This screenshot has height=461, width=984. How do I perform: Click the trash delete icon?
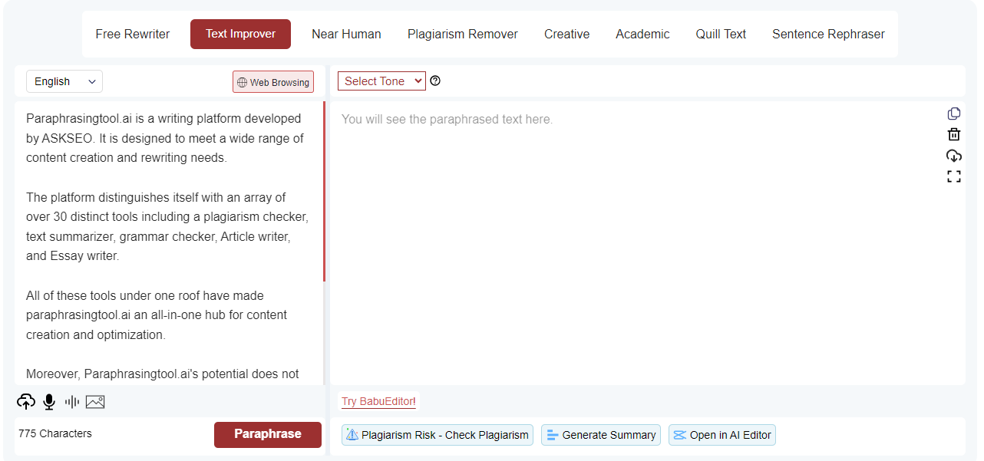point(954,134)
